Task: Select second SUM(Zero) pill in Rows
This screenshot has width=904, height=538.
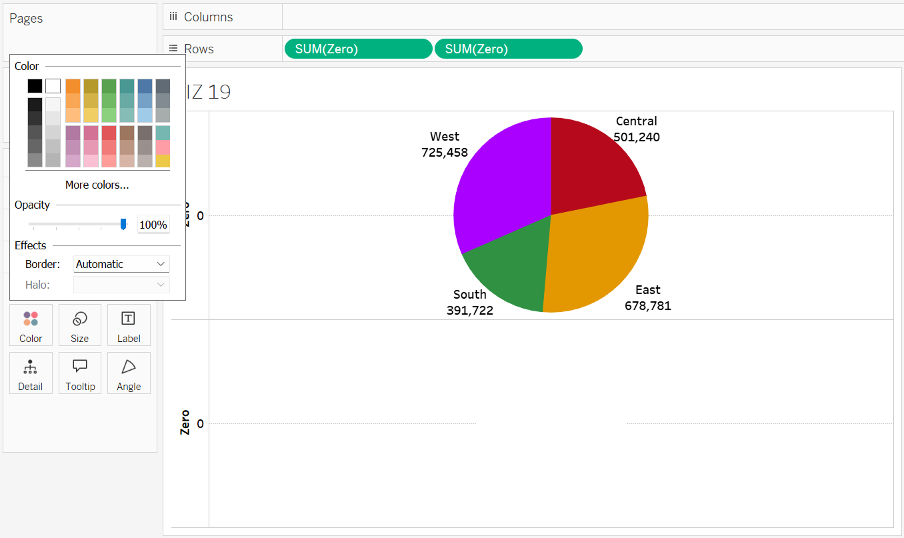Action: coord(509,49)
